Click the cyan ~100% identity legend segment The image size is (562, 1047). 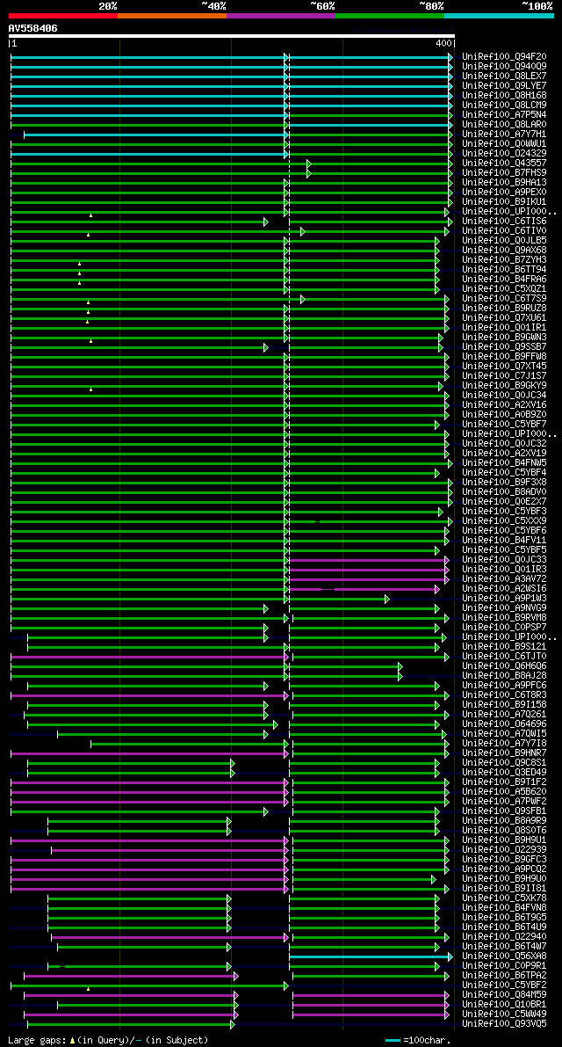tap(500, 15)
